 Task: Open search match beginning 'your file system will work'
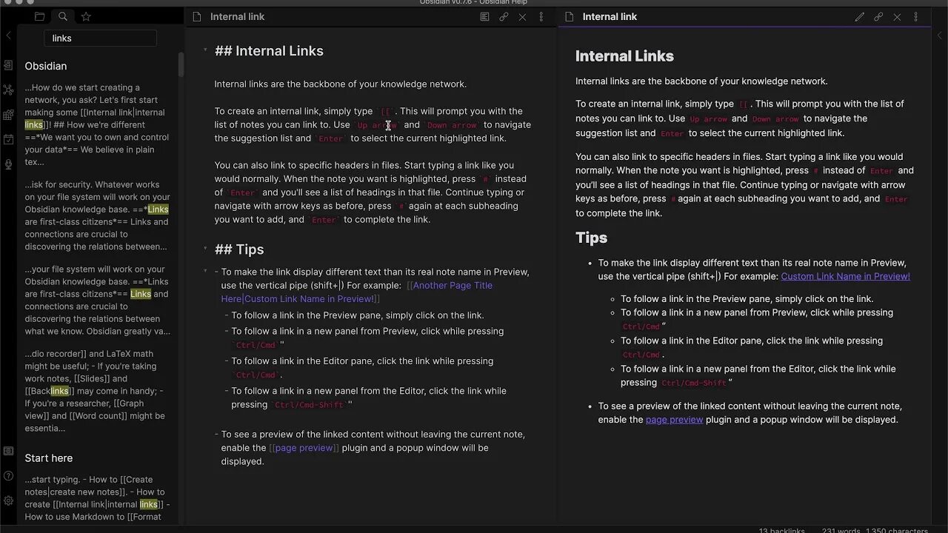coord(97,301)
